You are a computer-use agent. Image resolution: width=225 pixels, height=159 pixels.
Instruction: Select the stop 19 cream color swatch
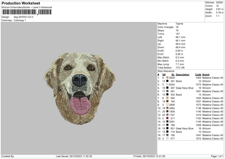167,138
